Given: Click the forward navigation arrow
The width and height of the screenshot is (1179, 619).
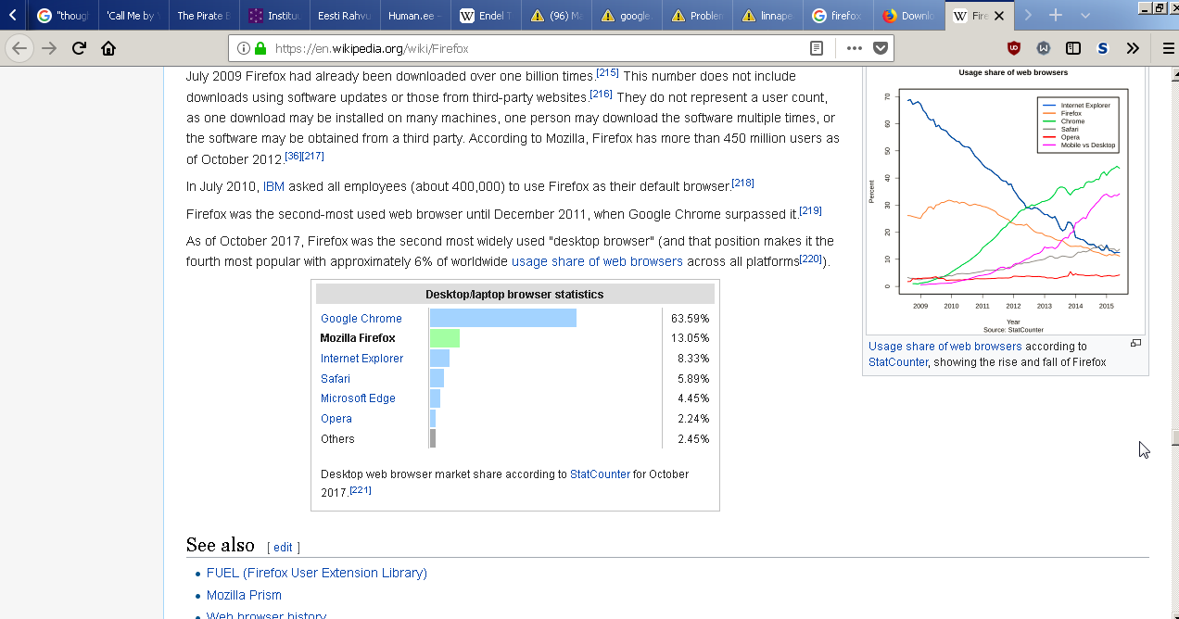Looking at the screenshot, I should click(49, 48).
